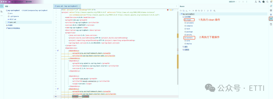
Task: Open the stacked-lines tool icon in right sidebar
Action: (271, 14)
